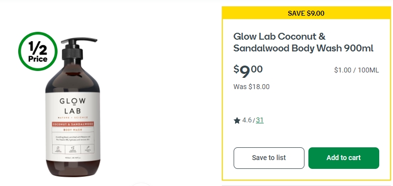Click the star rating icon
The image size is (393, 186).
pyautogui.click(x=237, y=121)
